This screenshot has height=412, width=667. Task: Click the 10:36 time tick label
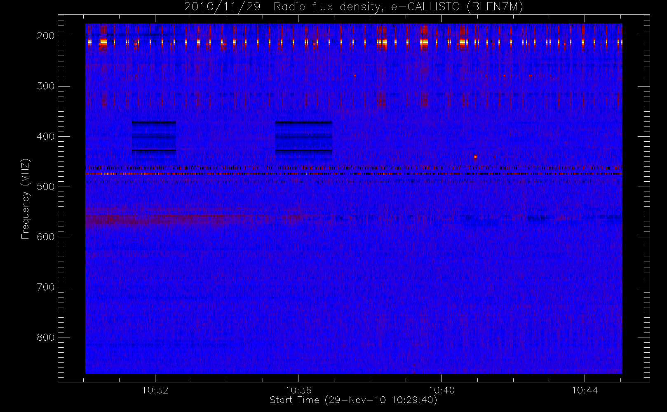298,390
